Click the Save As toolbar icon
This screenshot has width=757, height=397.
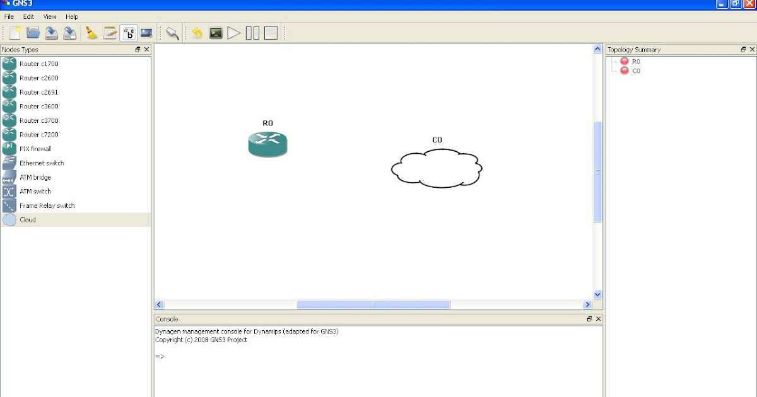pyautogui.click(x=70, y=33)
